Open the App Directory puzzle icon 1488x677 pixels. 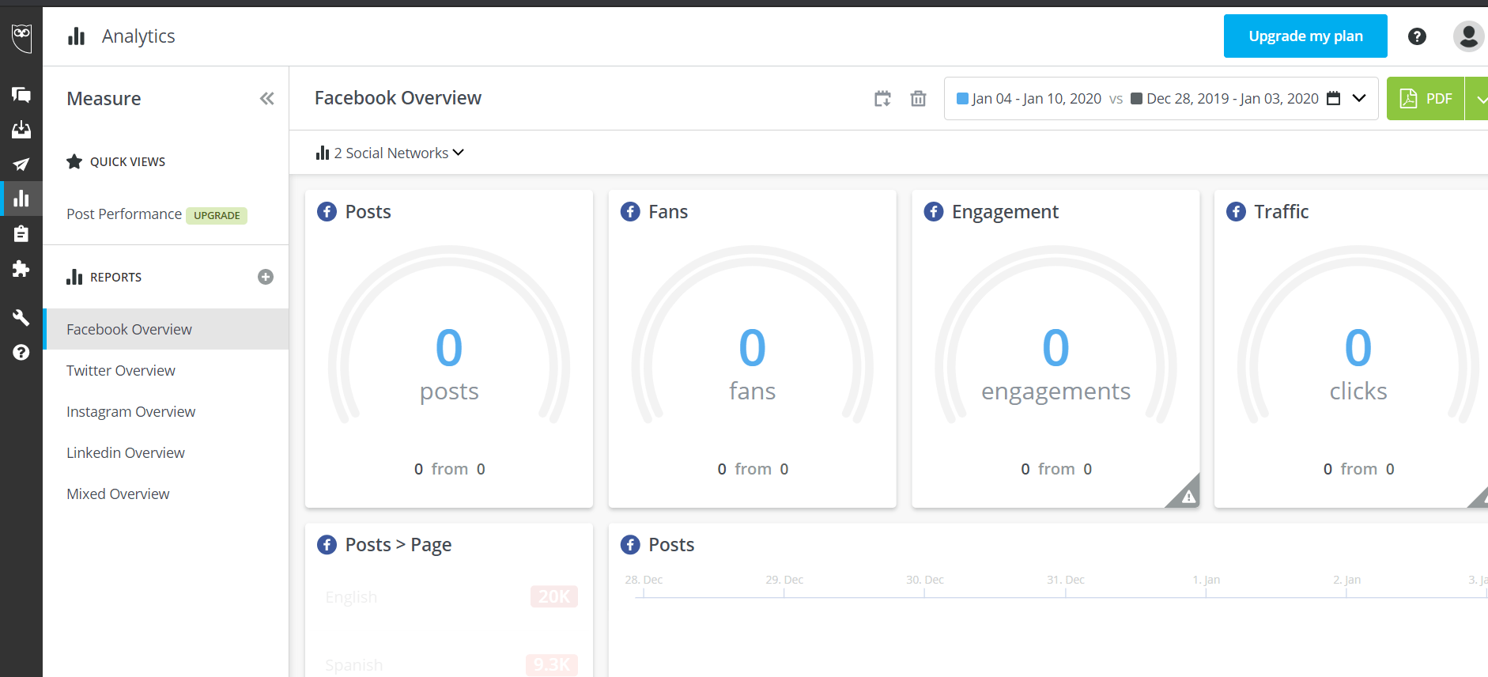[x=21, y=268]
